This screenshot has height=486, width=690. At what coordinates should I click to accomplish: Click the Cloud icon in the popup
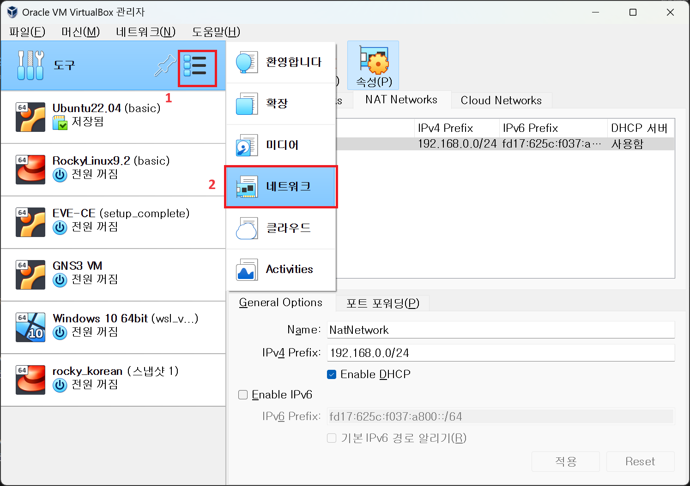(x=247, y=228)
